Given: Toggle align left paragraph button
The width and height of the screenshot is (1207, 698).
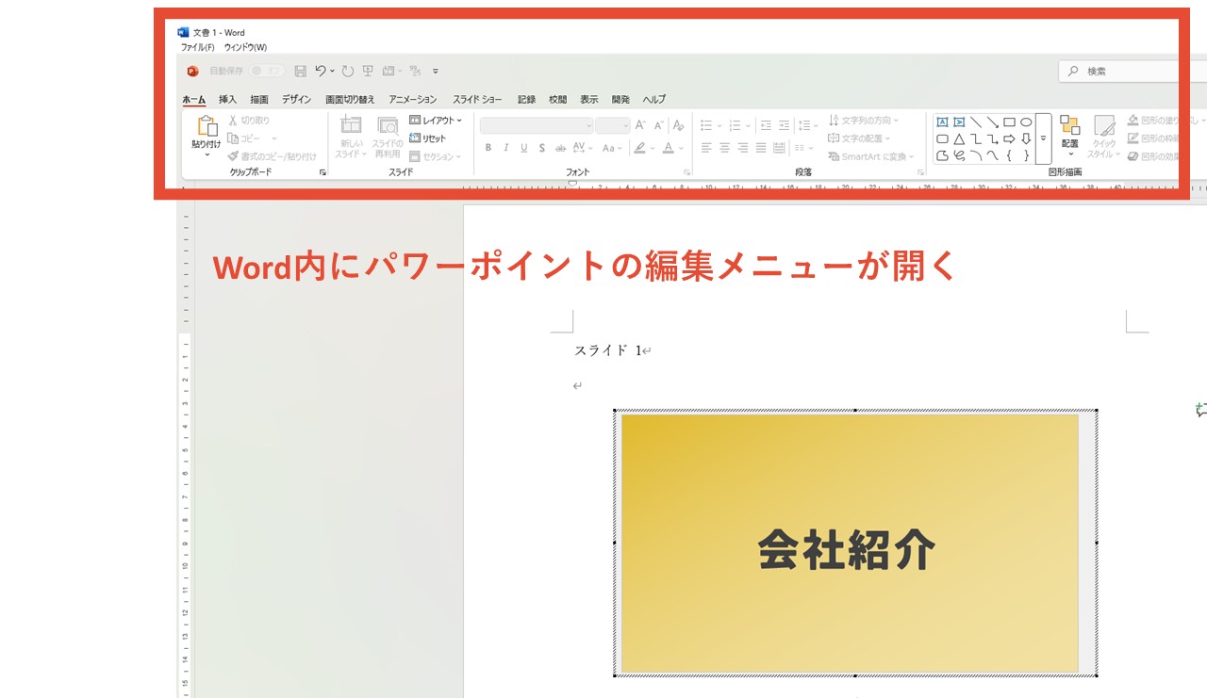Looking at the screenshot, I should tap(706, 148).
